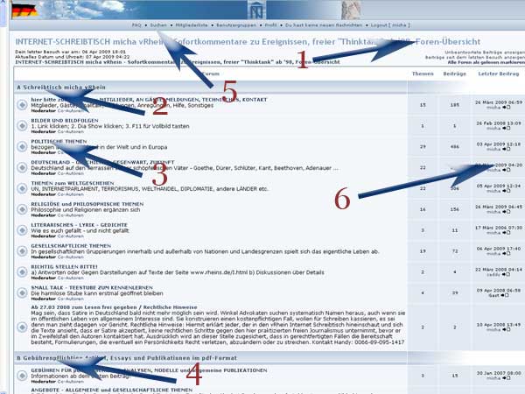Open latest post icon dated 10 Apr 2008 13:49
525x394 pixels.
click(x=507, y=330)
